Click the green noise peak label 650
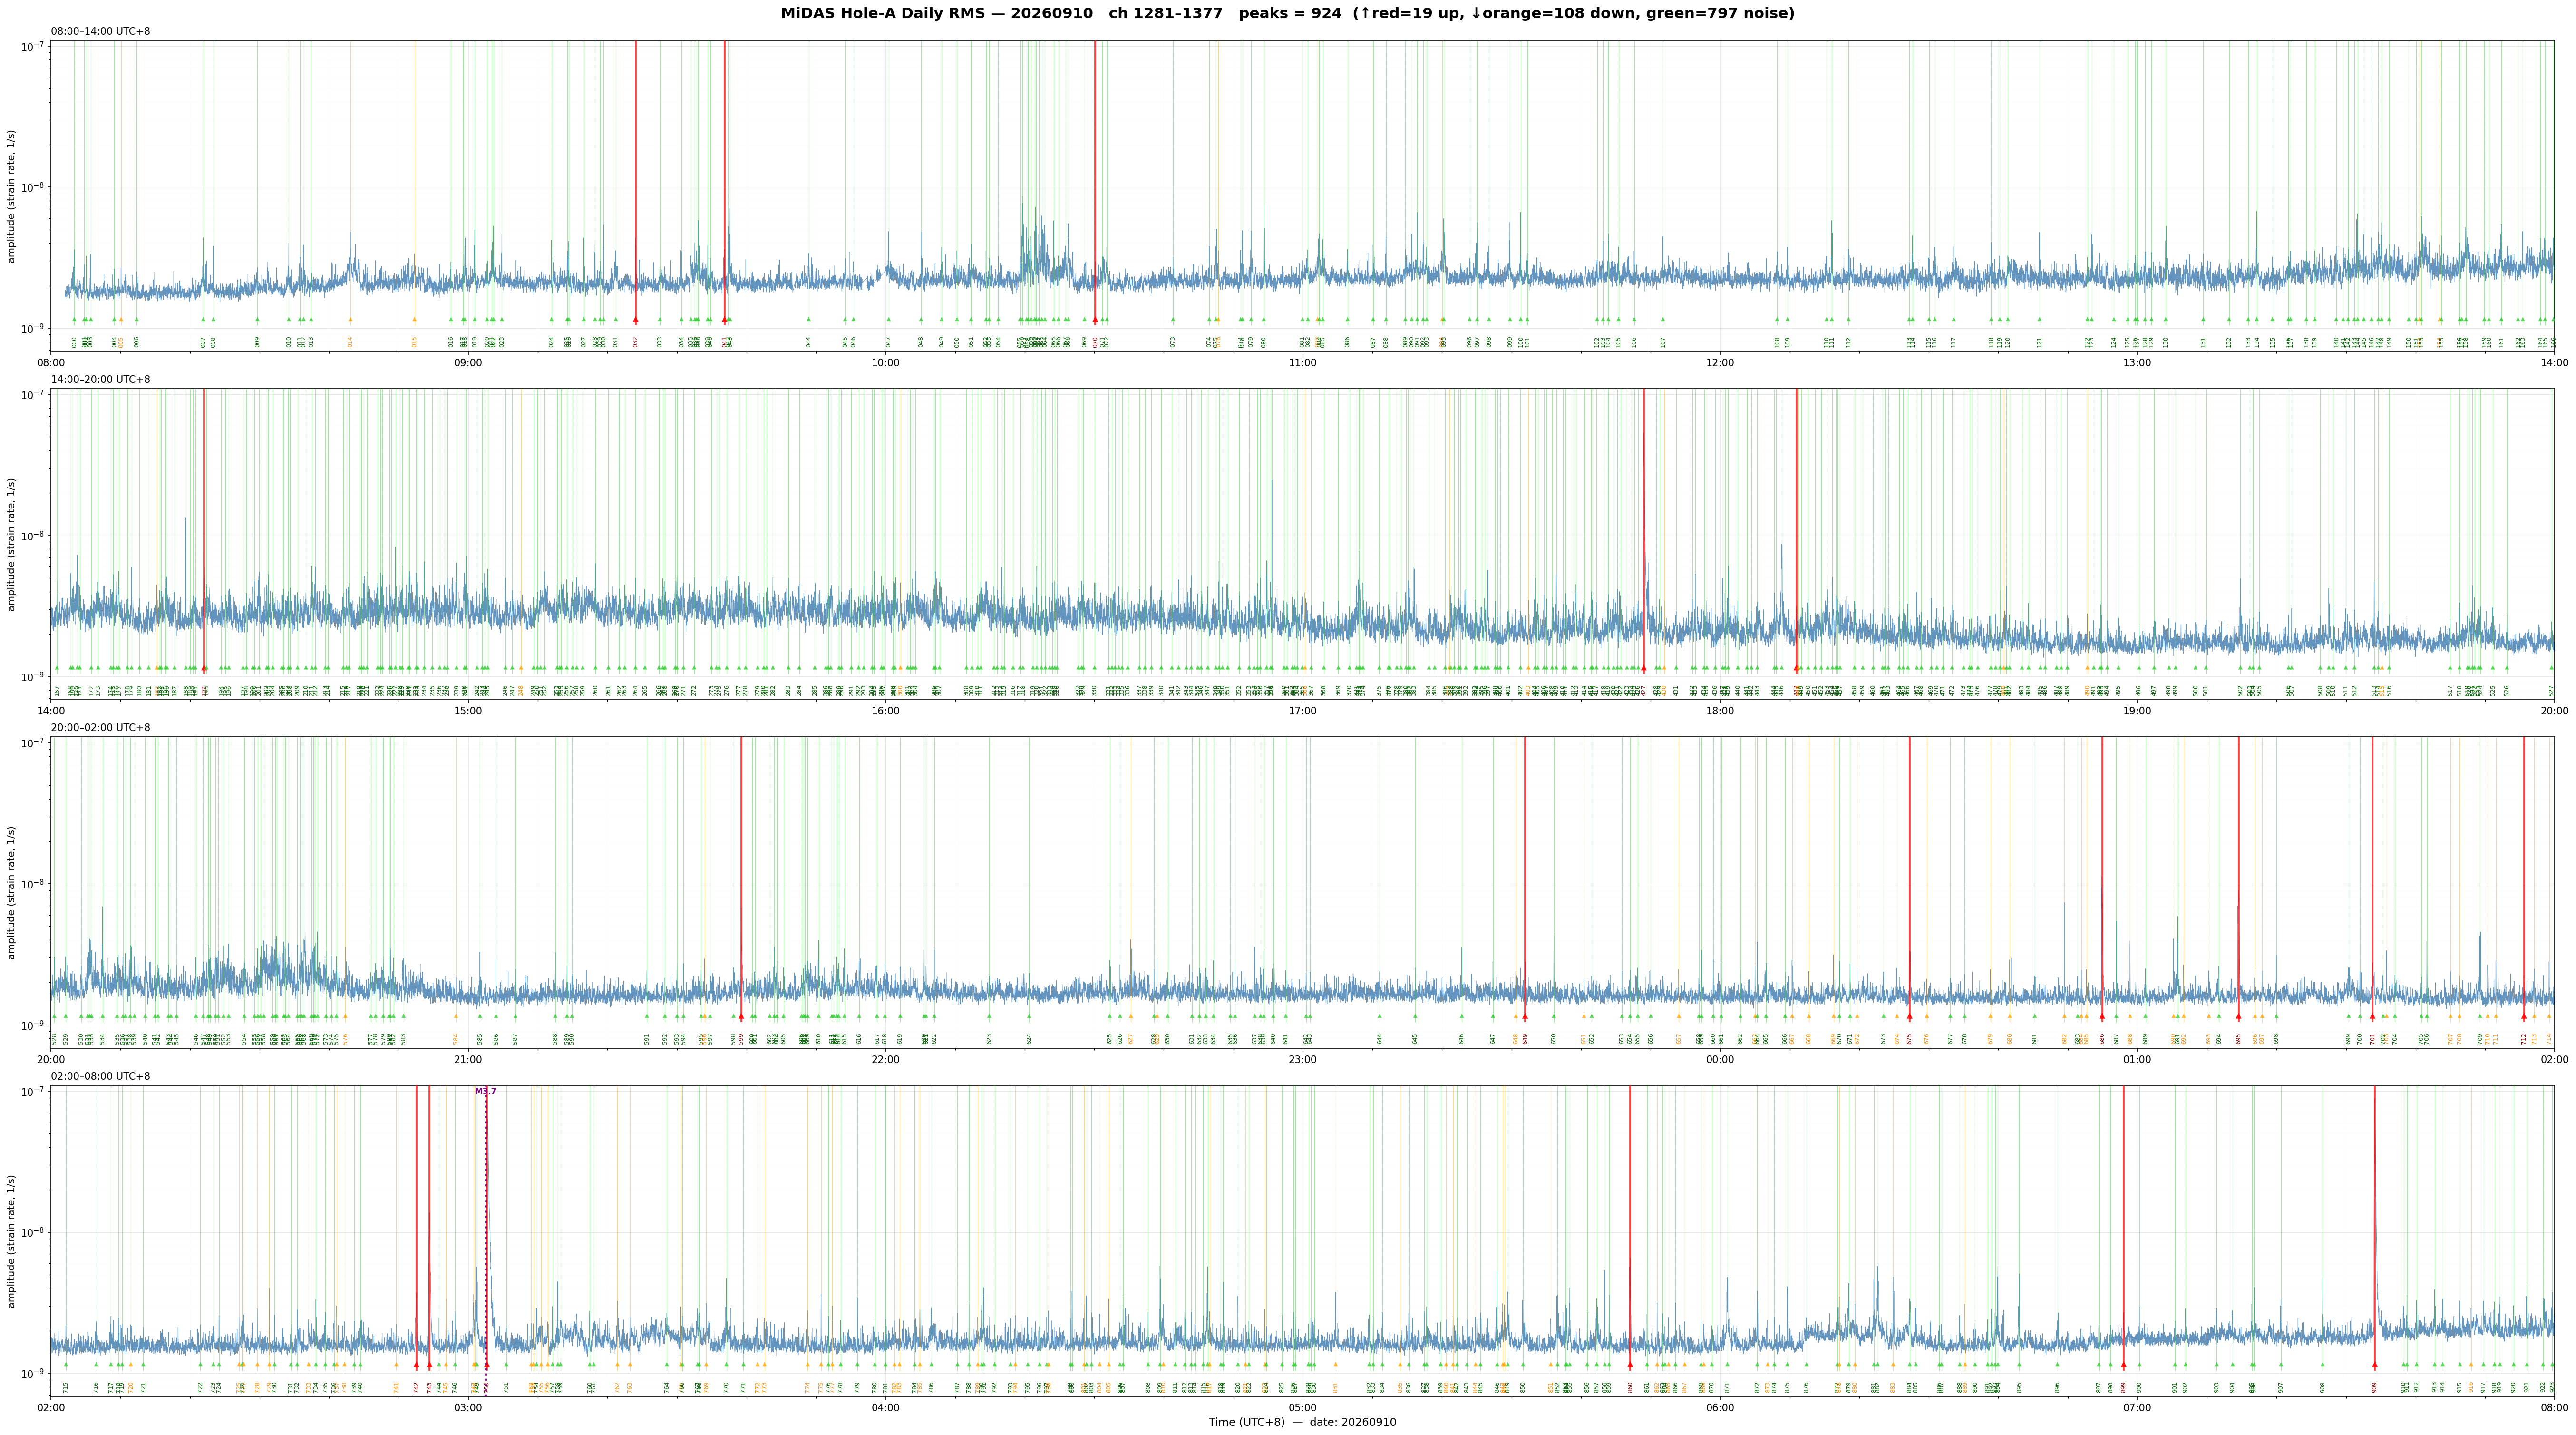 tap(1554, 1038)
